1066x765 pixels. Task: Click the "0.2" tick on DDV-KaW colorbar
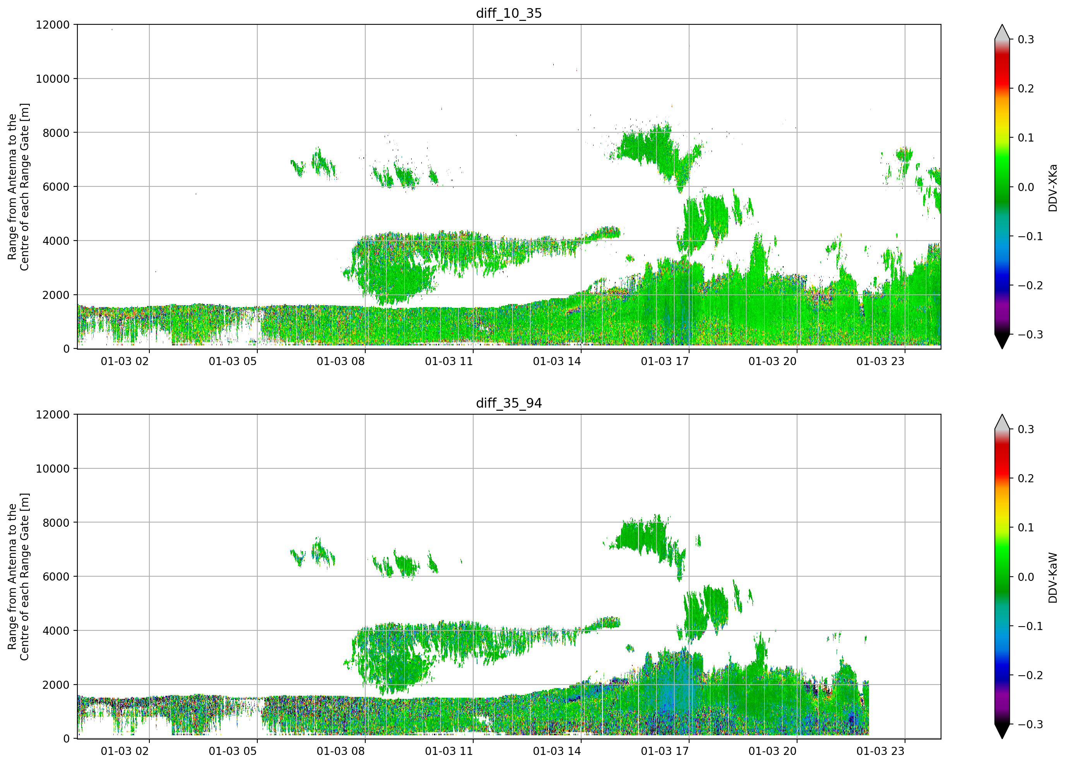1026,479
